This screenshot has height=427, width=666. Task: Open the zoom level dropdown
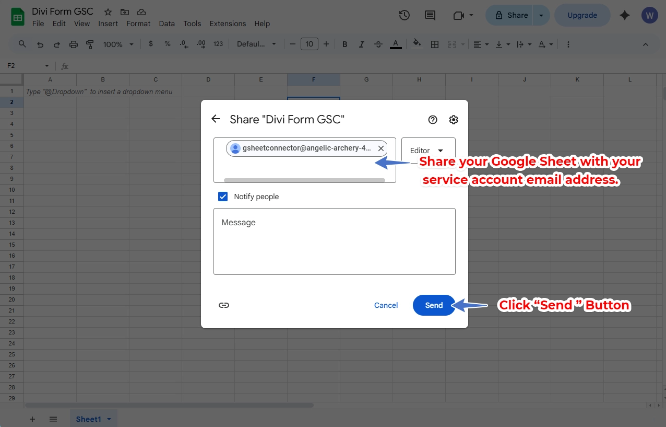click(117, 44)
